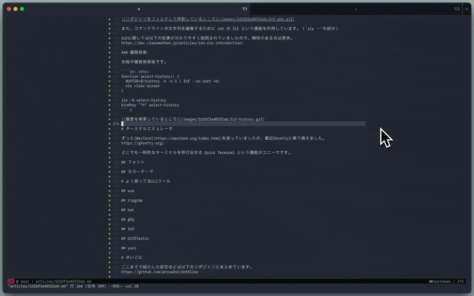Click the yellow minimize window button

coord(15,9)
